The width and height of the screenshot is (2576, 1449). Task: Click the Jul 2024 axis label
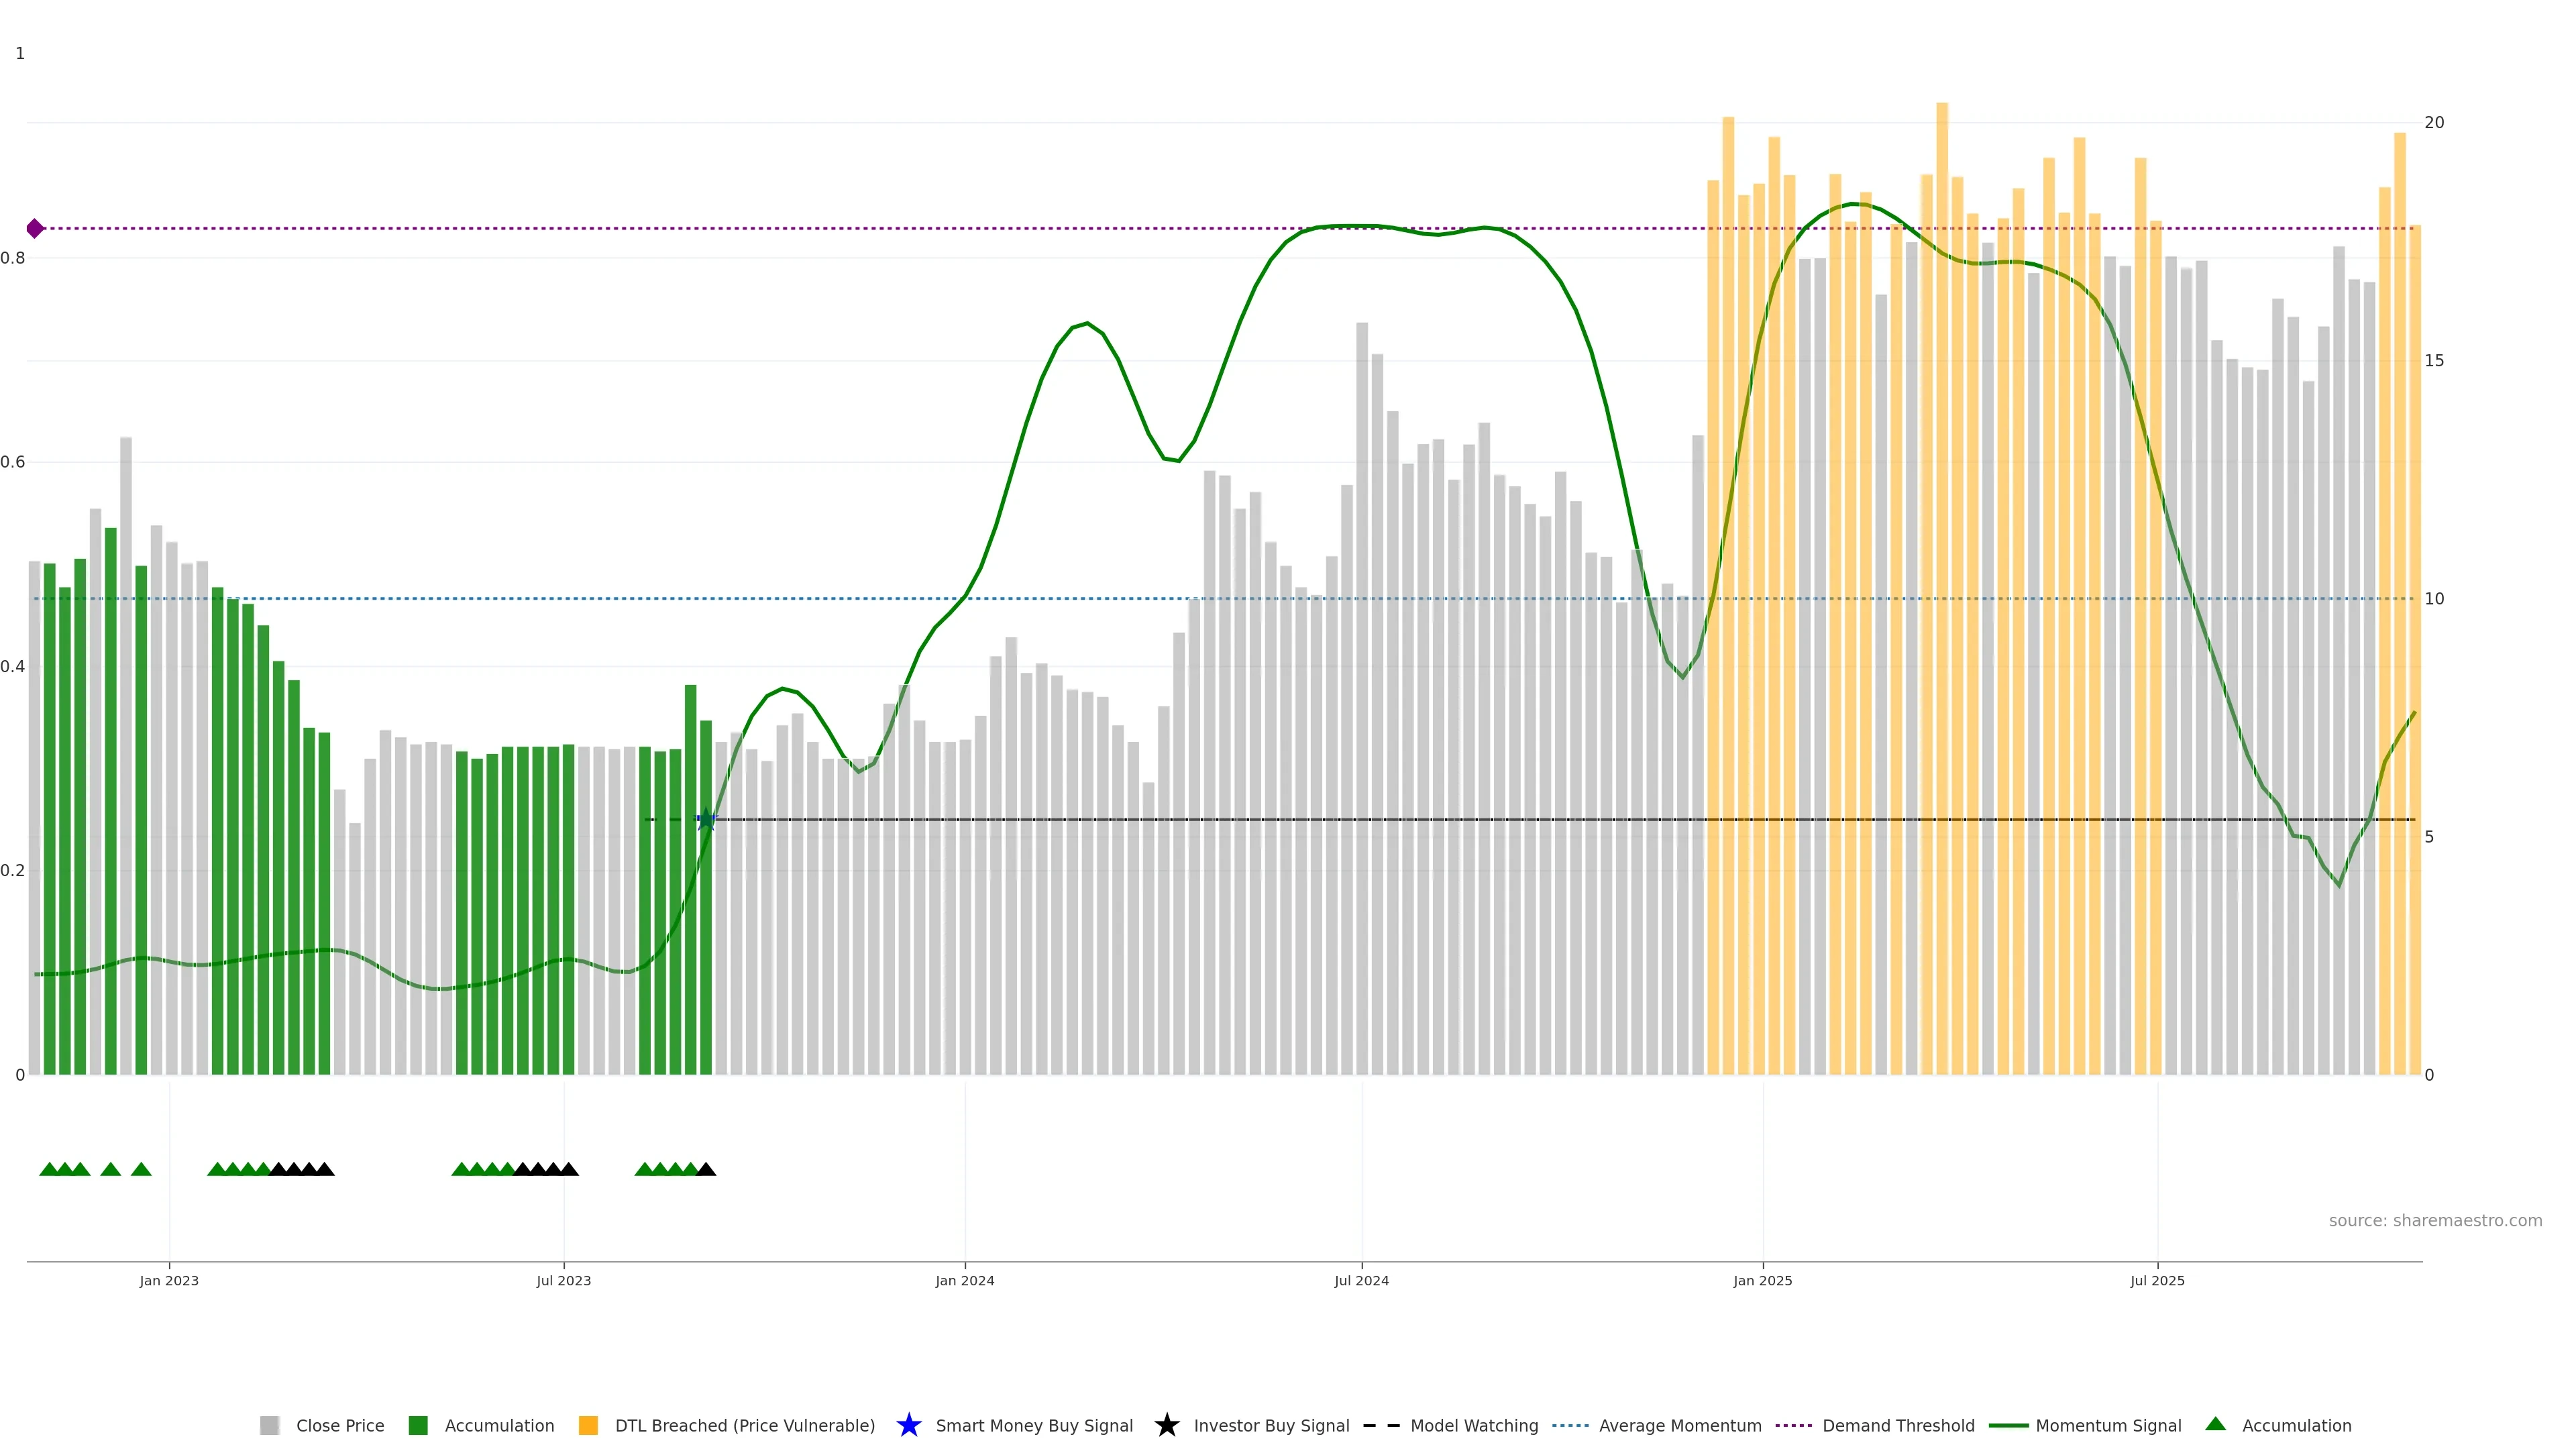1361,1281
